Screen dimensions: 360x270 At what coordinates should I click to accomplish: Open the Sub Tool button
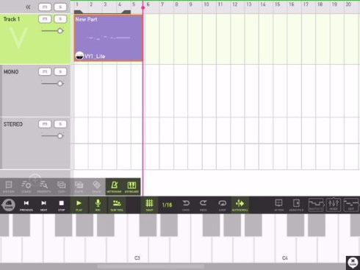(117, 205)
